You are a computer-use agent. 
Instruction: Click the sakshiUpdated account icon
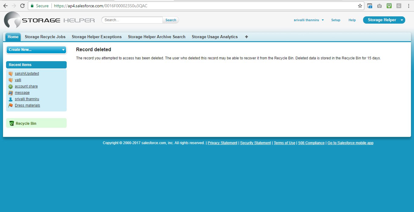11,74
